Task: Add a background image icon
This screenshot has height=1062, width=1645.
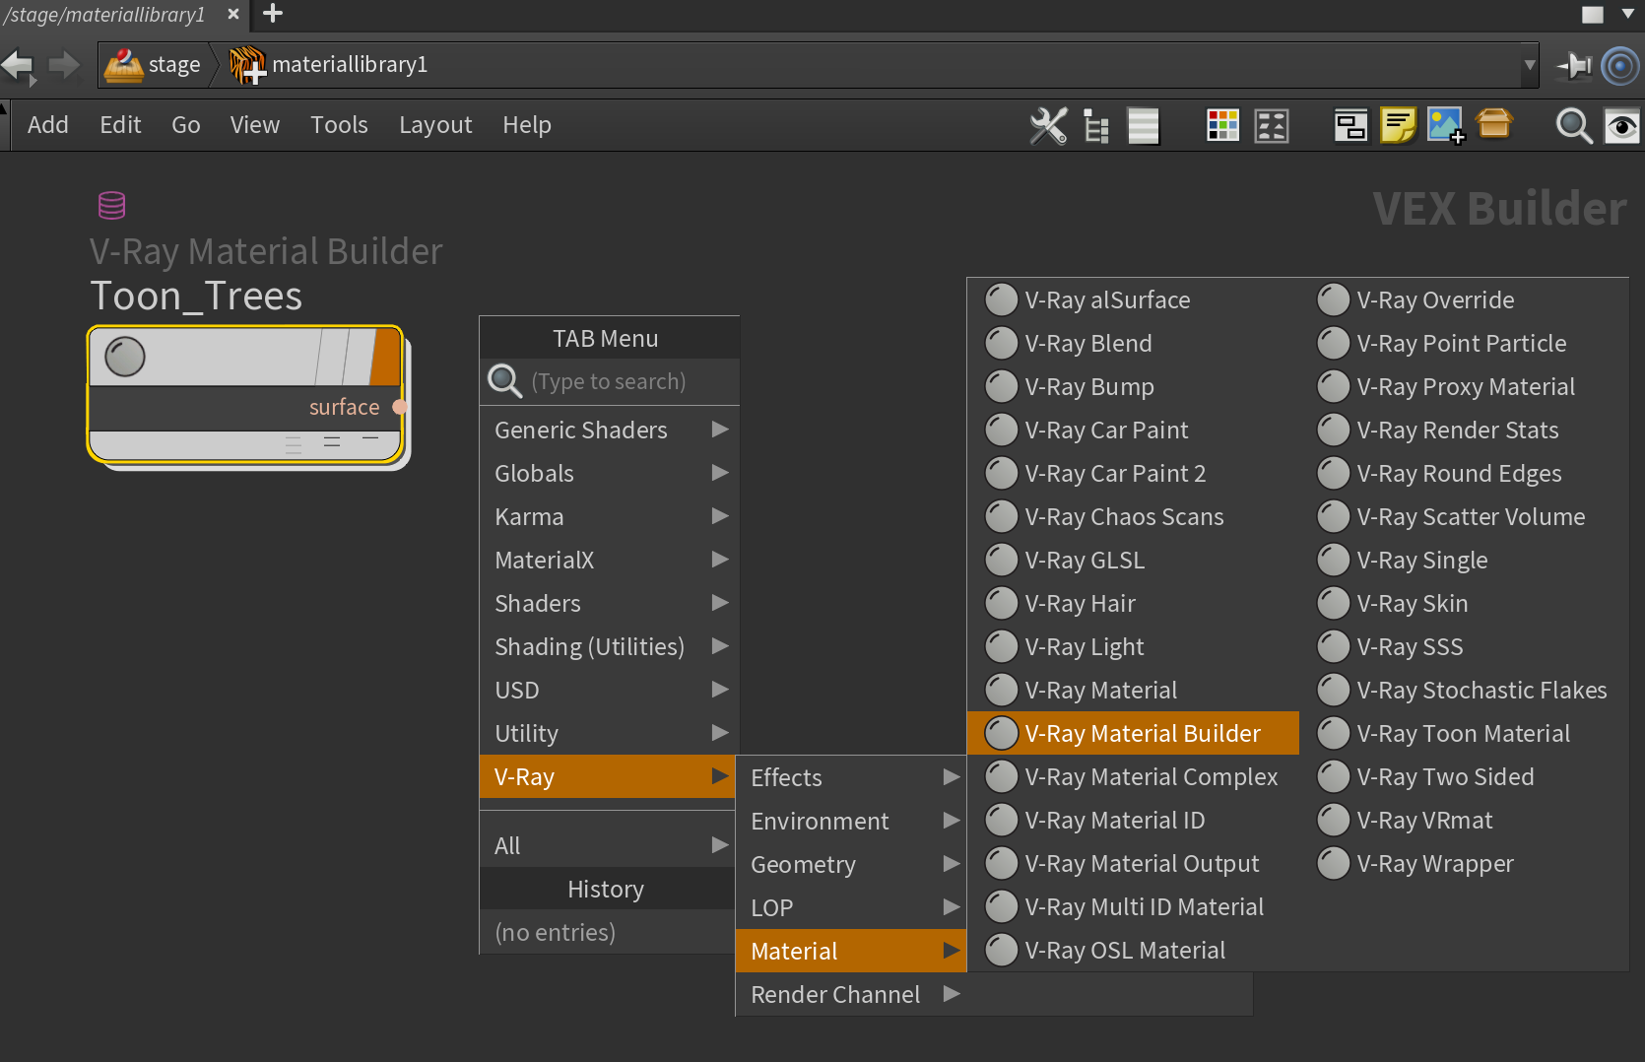Action: (1446, 126)
